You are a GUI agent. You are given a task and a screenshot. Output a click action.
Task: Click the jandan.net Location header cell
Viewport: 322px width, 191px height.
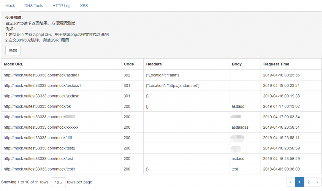click(173, 86)
